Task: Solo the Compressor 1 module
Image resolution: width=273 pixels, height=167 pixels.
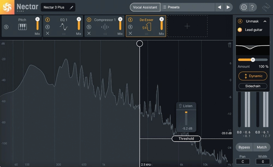Action: coord(89,27)
